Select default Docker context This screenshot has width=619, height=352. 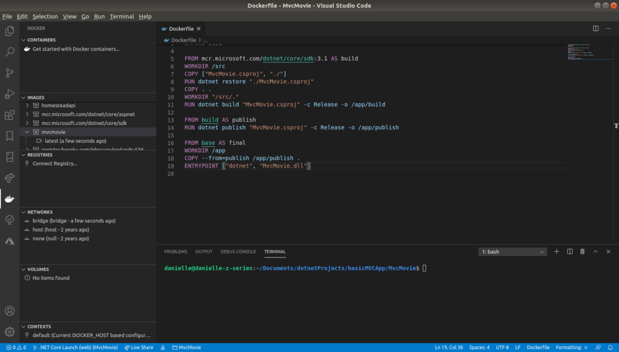92,335
